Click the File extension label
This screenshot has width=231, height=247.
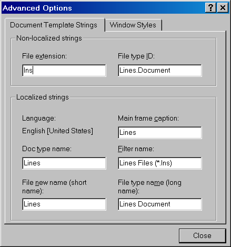(44, 56)
